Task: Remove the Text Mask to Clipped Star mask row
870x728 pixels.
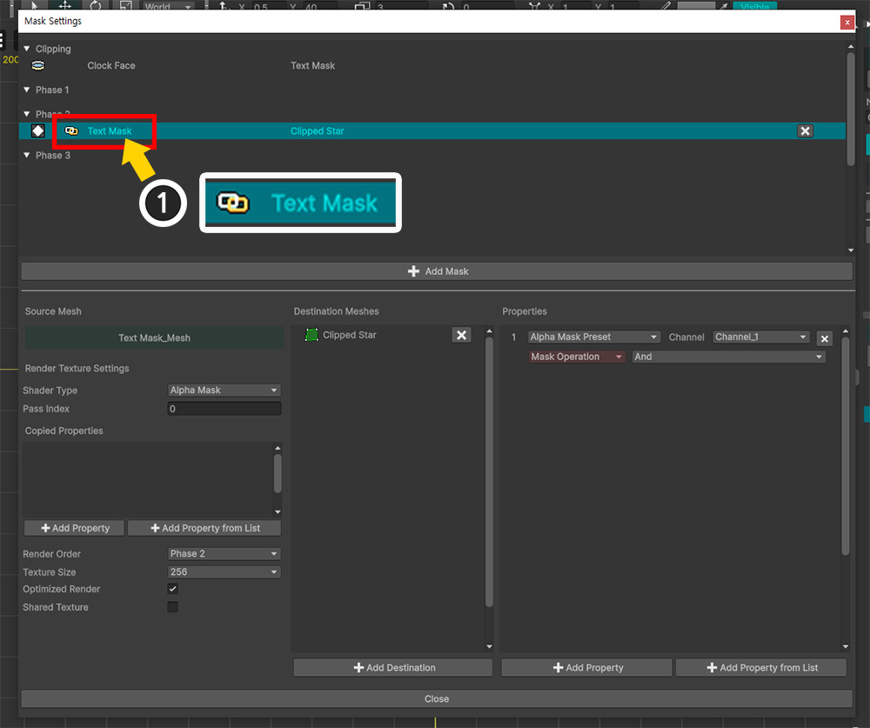Action: (x=805, y=131)
